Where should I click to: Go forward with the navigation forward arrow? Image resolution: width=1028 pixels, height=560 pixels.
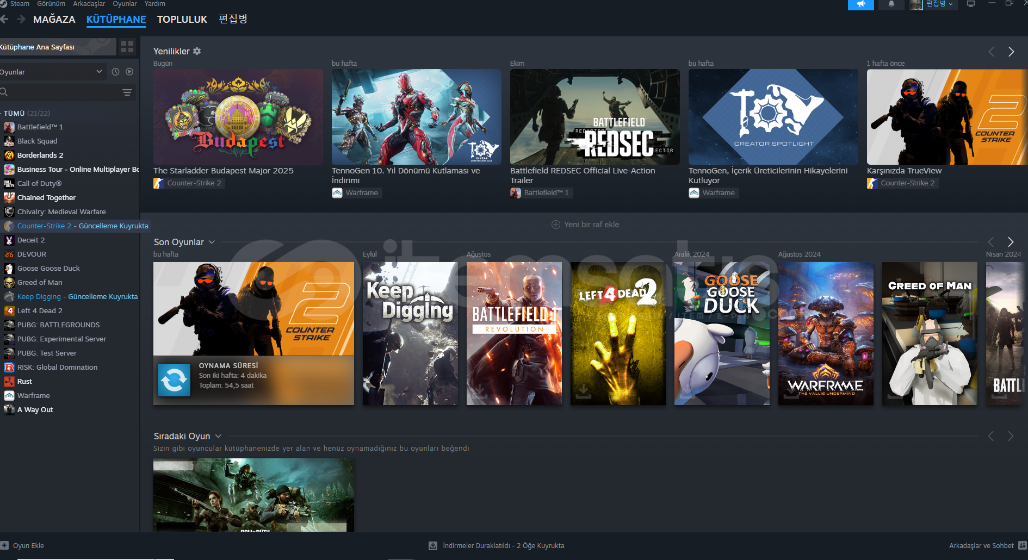[x=21, y=20]
